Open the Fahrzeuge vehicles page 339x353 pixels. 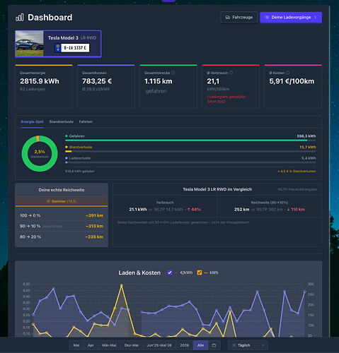[x=239, y=17]
